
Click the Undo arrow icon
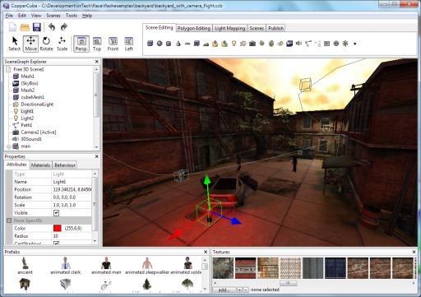(52, 27)
